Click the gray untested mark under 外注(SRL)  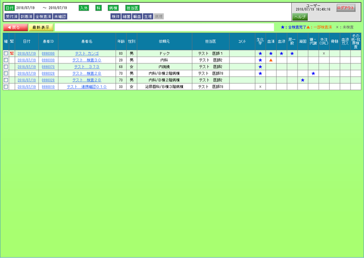[324, 53]
